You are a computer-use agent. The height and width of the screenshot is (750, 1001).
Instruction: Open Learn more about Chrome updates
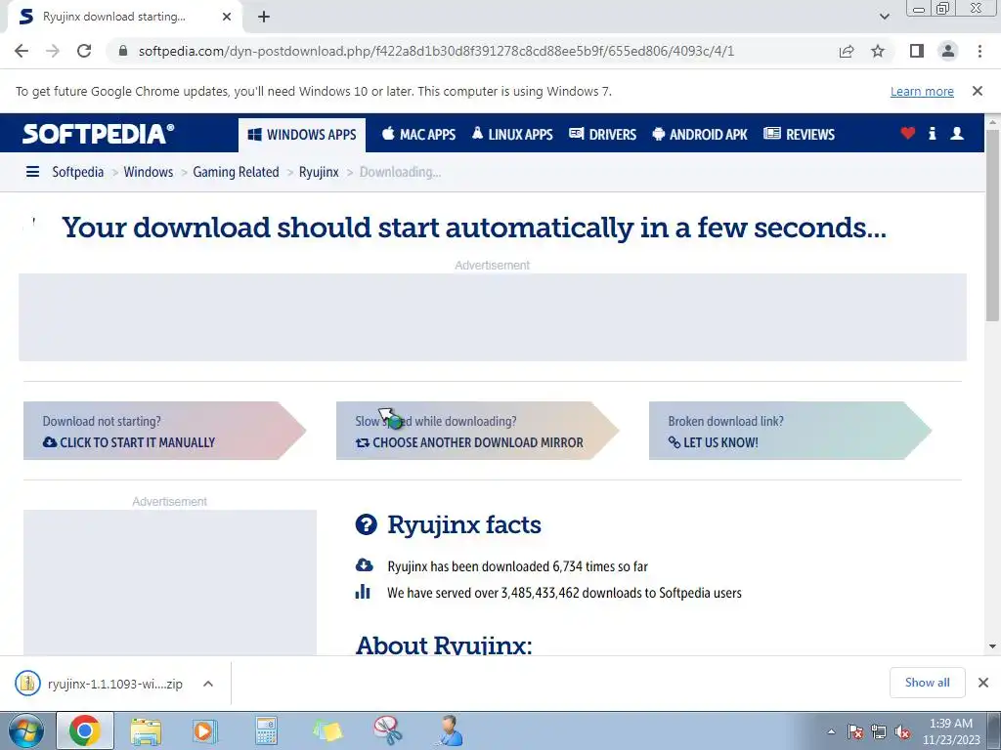(922, 91)
